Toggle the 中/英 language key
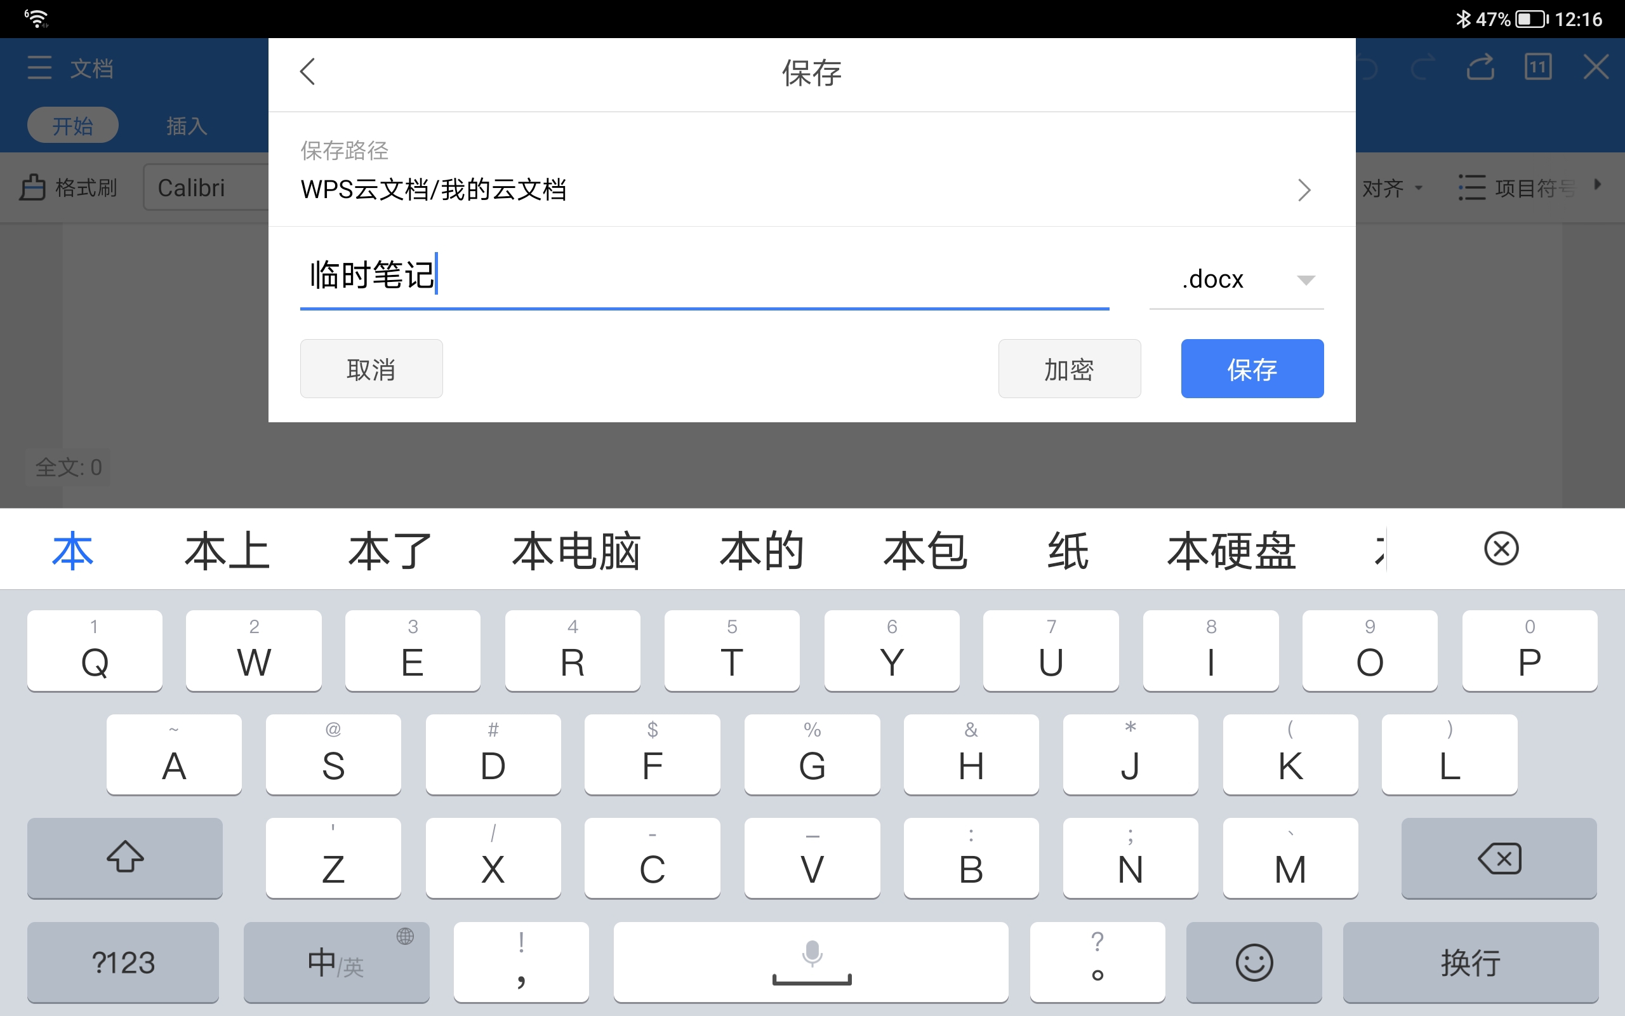Screen dimensions: 1625x1016 click(x=336, y=961)
